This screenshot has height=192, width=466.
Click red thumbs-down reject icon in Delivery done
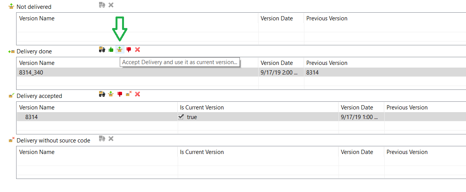click(x=129, y=50)
